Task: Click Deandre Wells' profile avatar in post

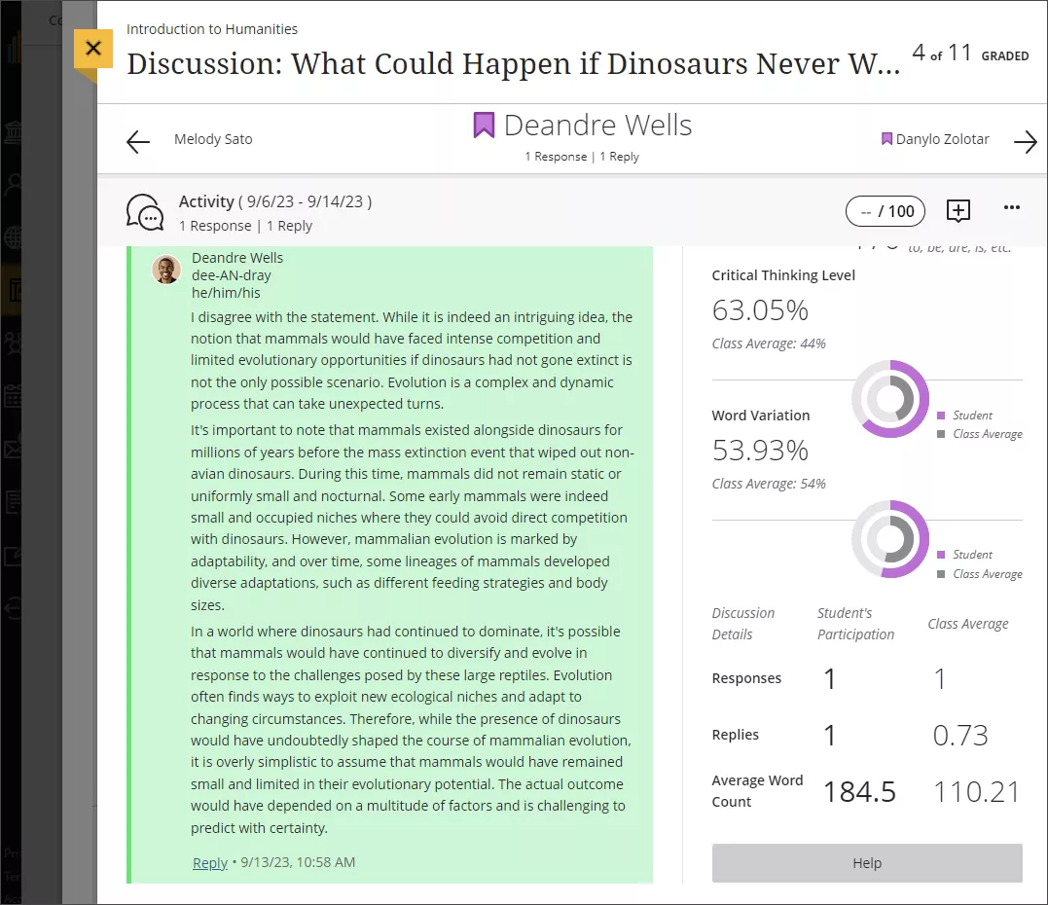Action: 166,270
